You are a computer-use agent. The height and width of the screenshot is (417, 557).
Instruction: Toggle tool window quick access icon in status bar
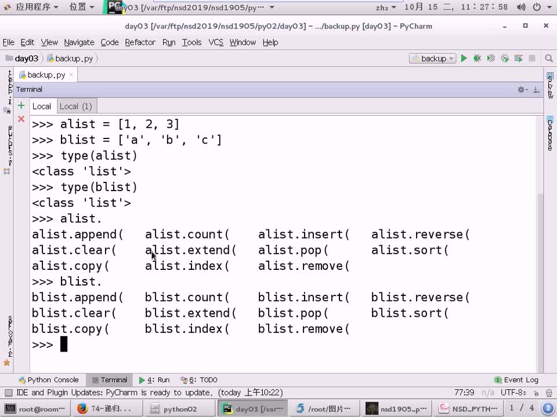[9, 393]
